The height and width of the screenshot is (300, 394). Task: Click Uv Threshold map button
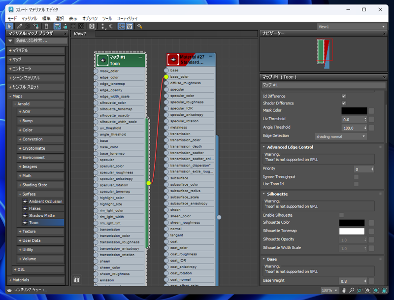(x=371, y=119)
